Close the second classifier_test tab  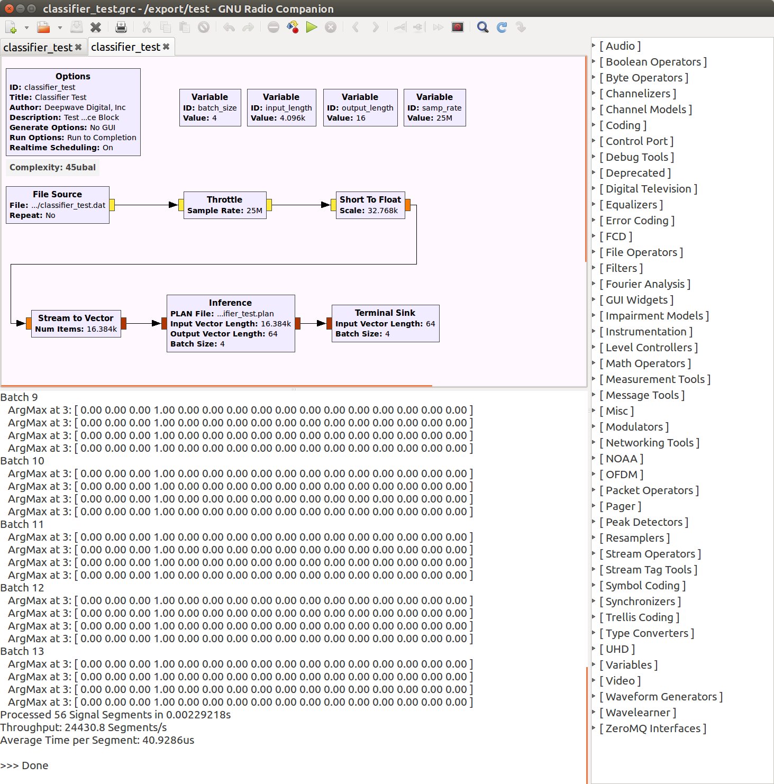tap(166, 47)
